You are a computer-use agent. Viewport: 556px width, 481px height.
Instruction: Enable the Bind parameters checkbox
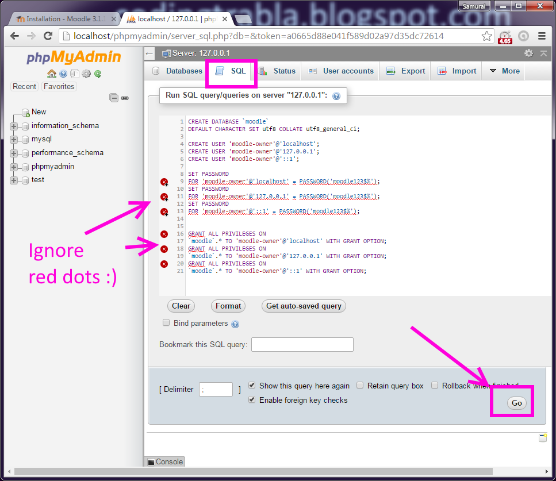pyautogui.click(x=166, y=323)
